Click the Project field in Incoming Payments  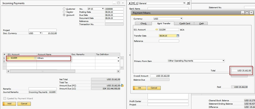pyautogui.click(x=42, y=30)
